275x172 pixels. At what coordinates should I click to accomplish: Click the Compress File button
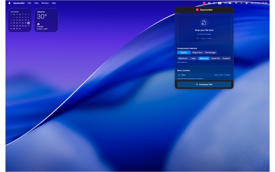click(x=204, y=84)
